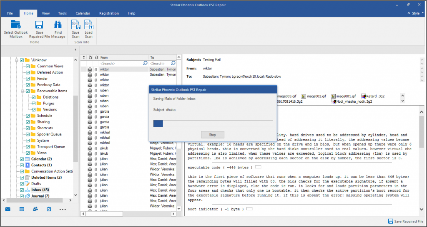The image size is (427, 227).
Task: Select the Deleted Items (2) folder
Action: [46, 178]
